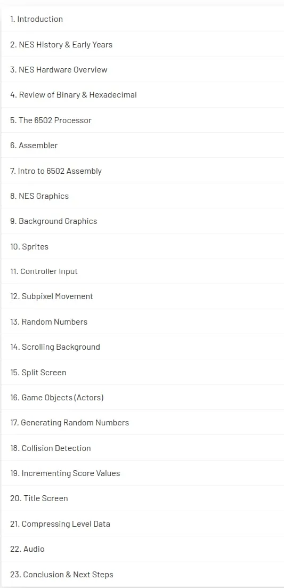Open the 6. Assembler section
Viewport: 284px width, 588px height.
pyautogui.click(x=142, y=145)
